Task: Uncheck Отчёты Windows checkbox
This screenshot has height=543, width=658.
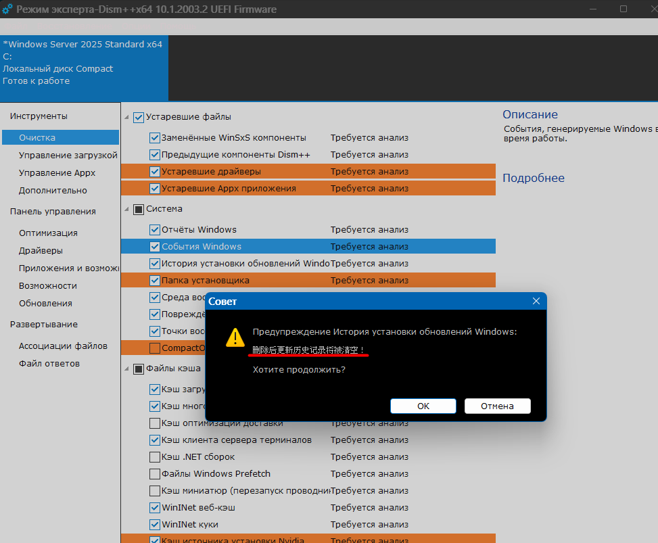Action: pos(155,230)
